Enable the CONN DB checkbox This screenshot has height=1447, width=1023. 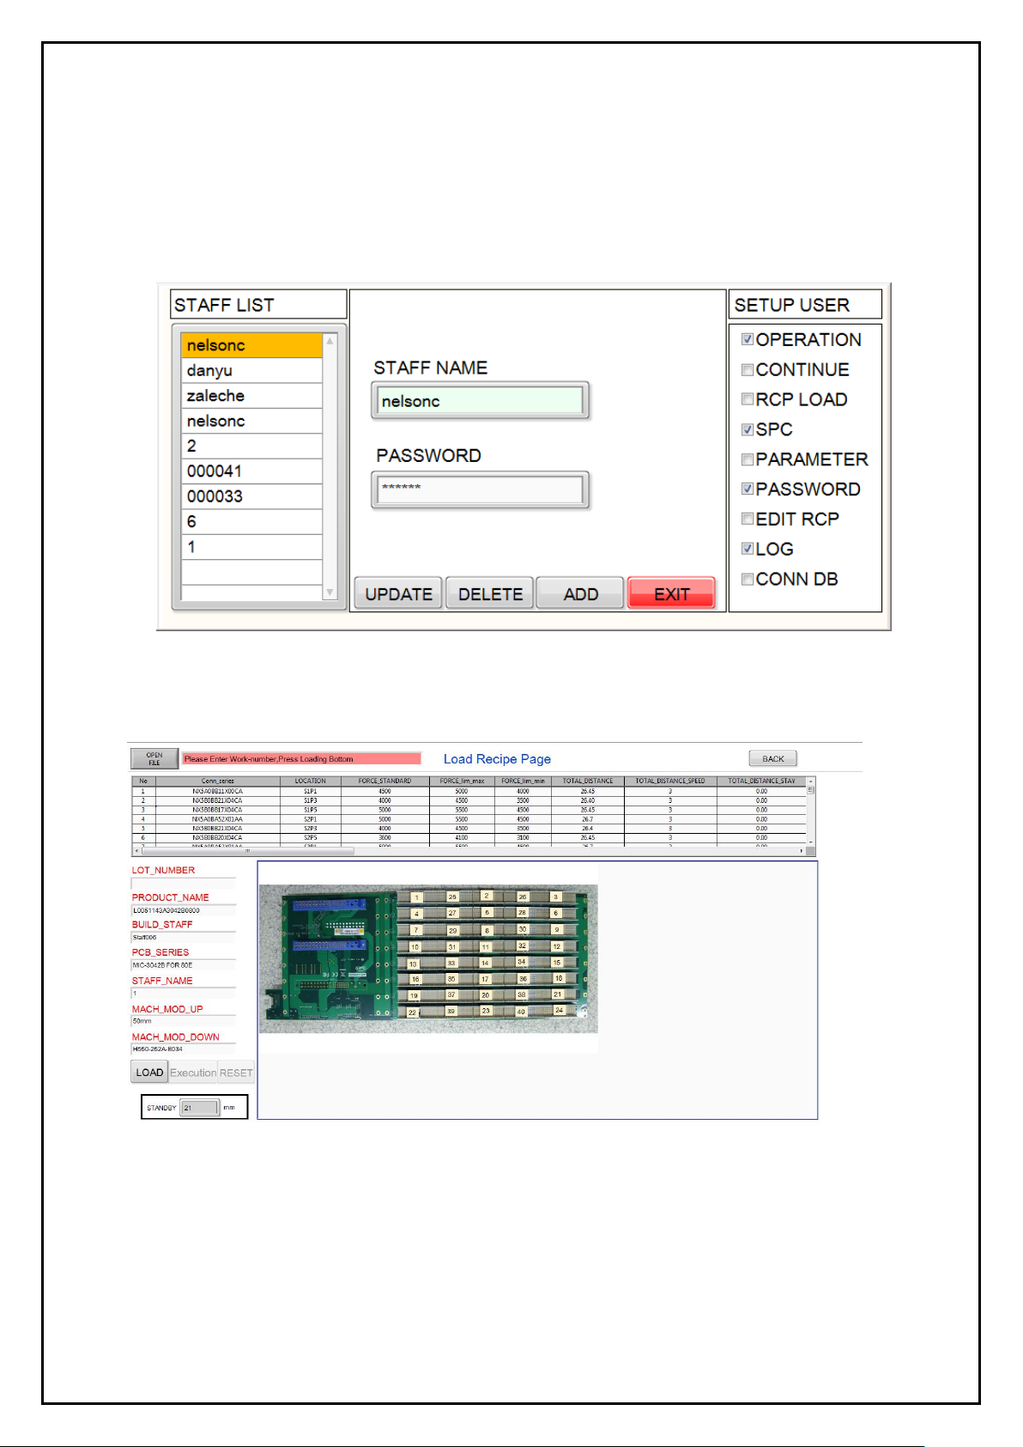[x=748, y=579]
